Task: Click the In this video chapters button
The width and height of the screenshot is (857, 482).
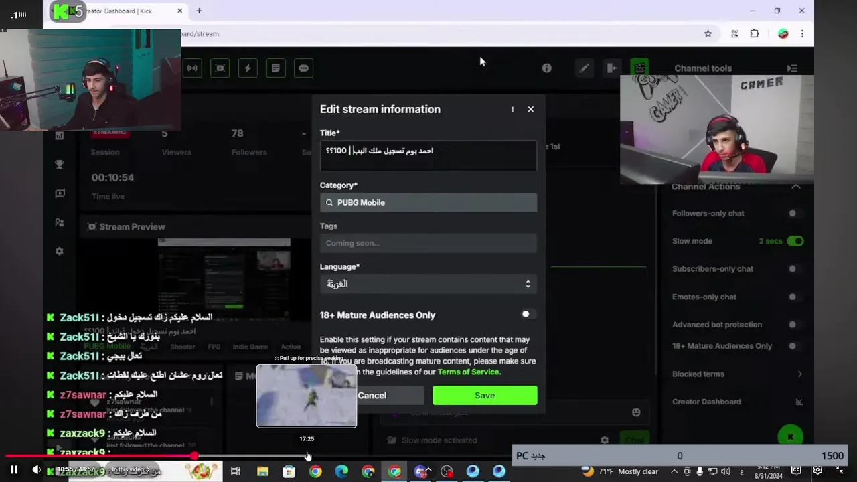Action: (131, 470)
